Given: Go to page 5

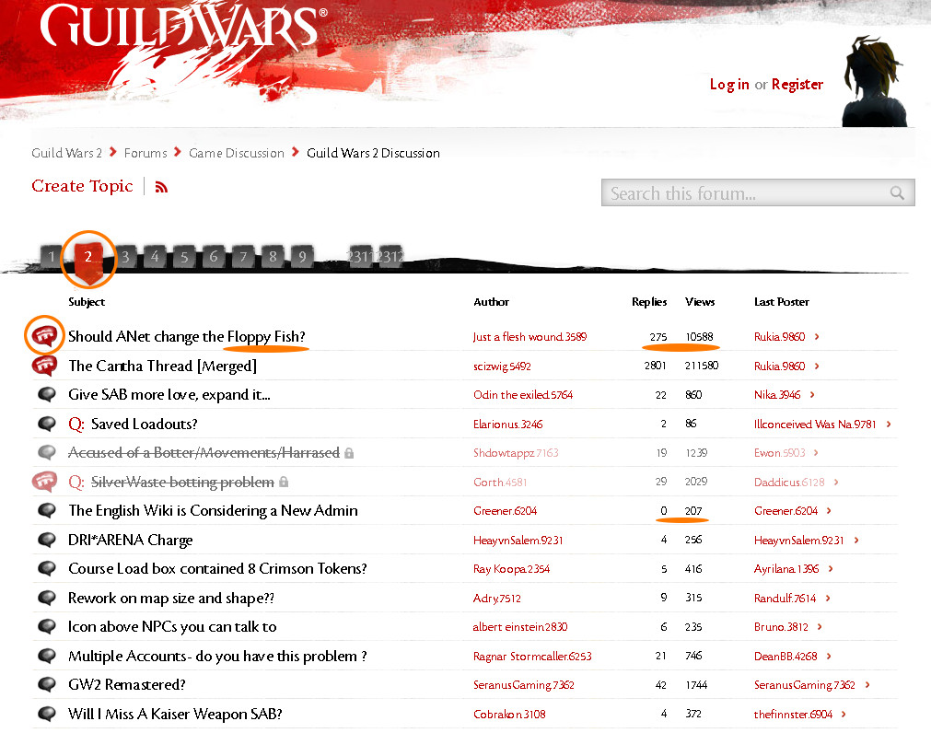Looking at the screenshot, I should click(184, 256).
